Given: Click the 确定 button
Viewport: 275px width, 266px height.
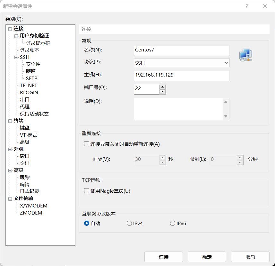Looking at the screenshot, I should [x=207, y=257].
